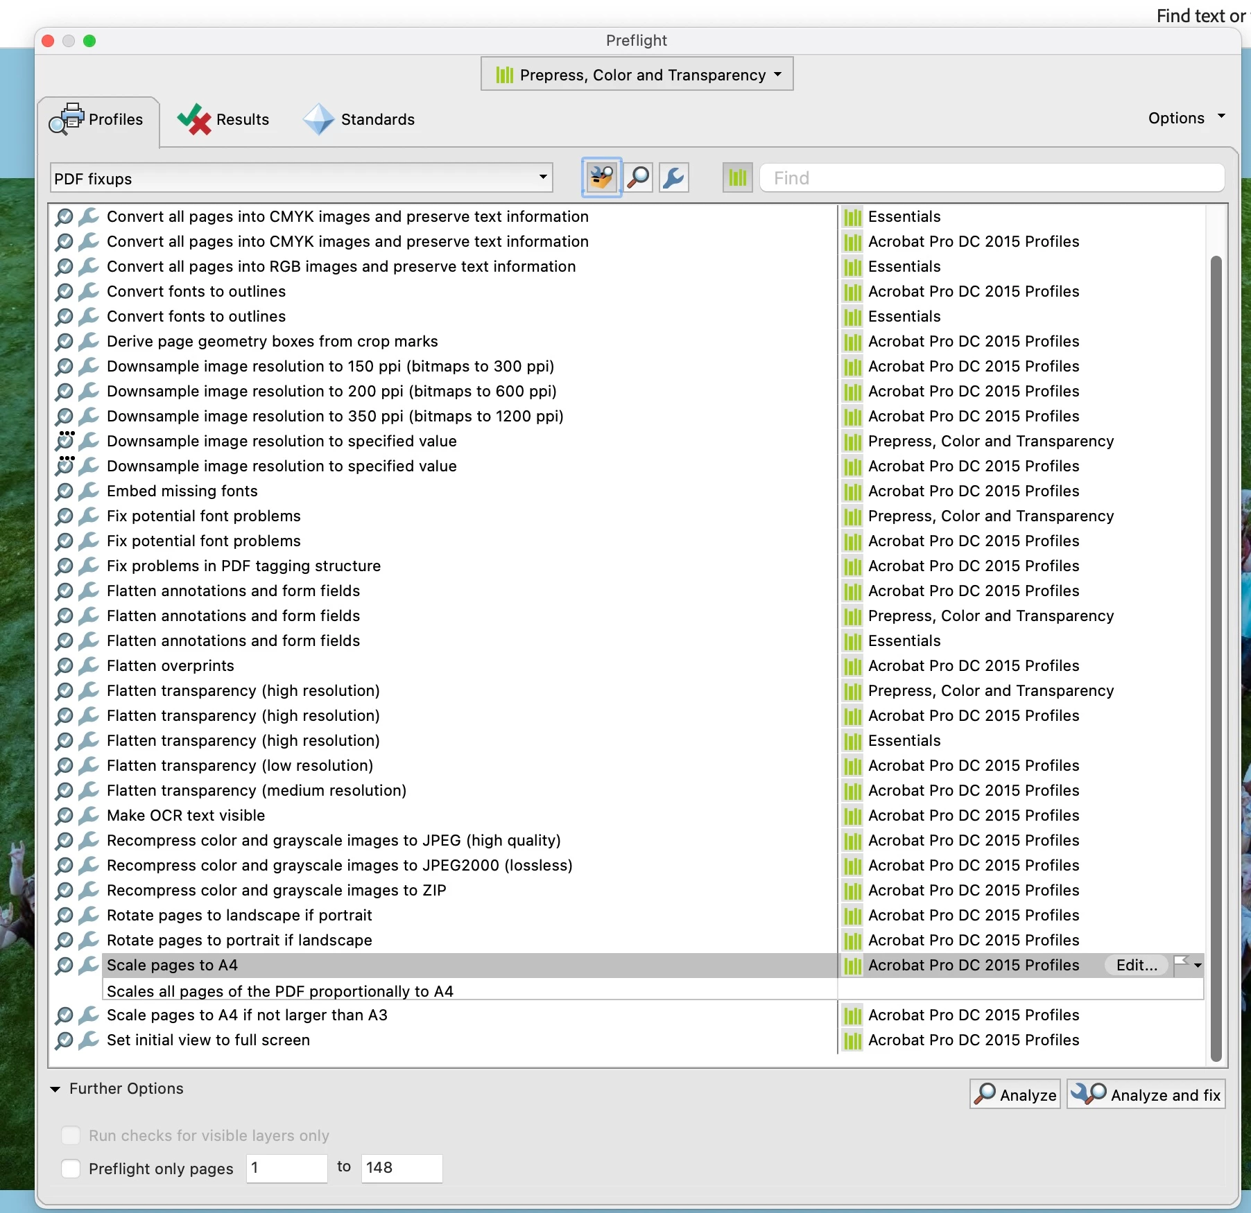Screen dimensions: 1251x1213
Task: Click wrench icon for Downsample to 150 ppi
Action: point(89,366)
